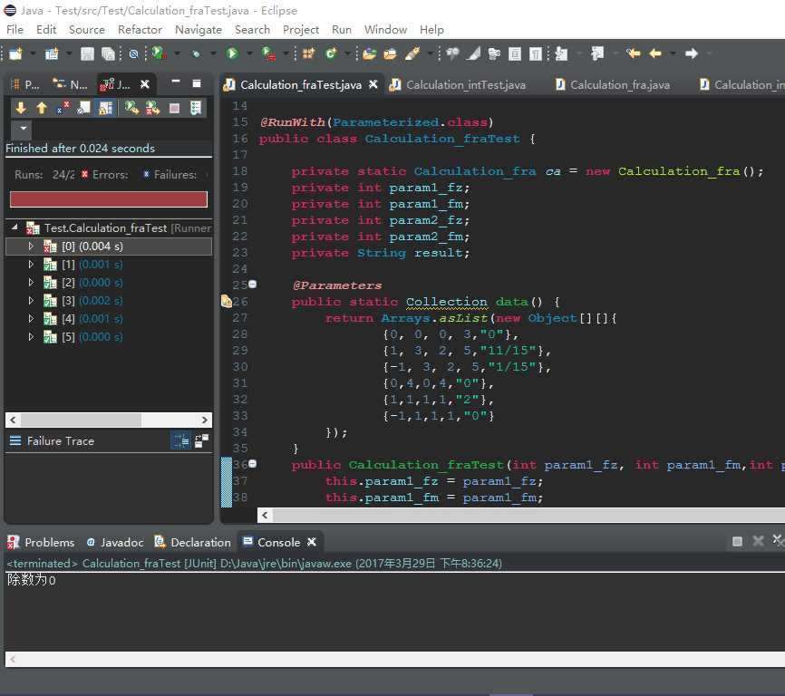Click the Last Edit Location arrow icon

634,53
